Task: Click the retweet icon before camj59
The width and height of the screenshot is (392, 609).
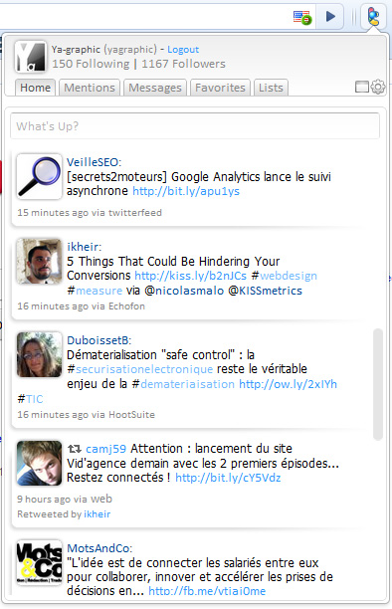Action: point(75,449)
